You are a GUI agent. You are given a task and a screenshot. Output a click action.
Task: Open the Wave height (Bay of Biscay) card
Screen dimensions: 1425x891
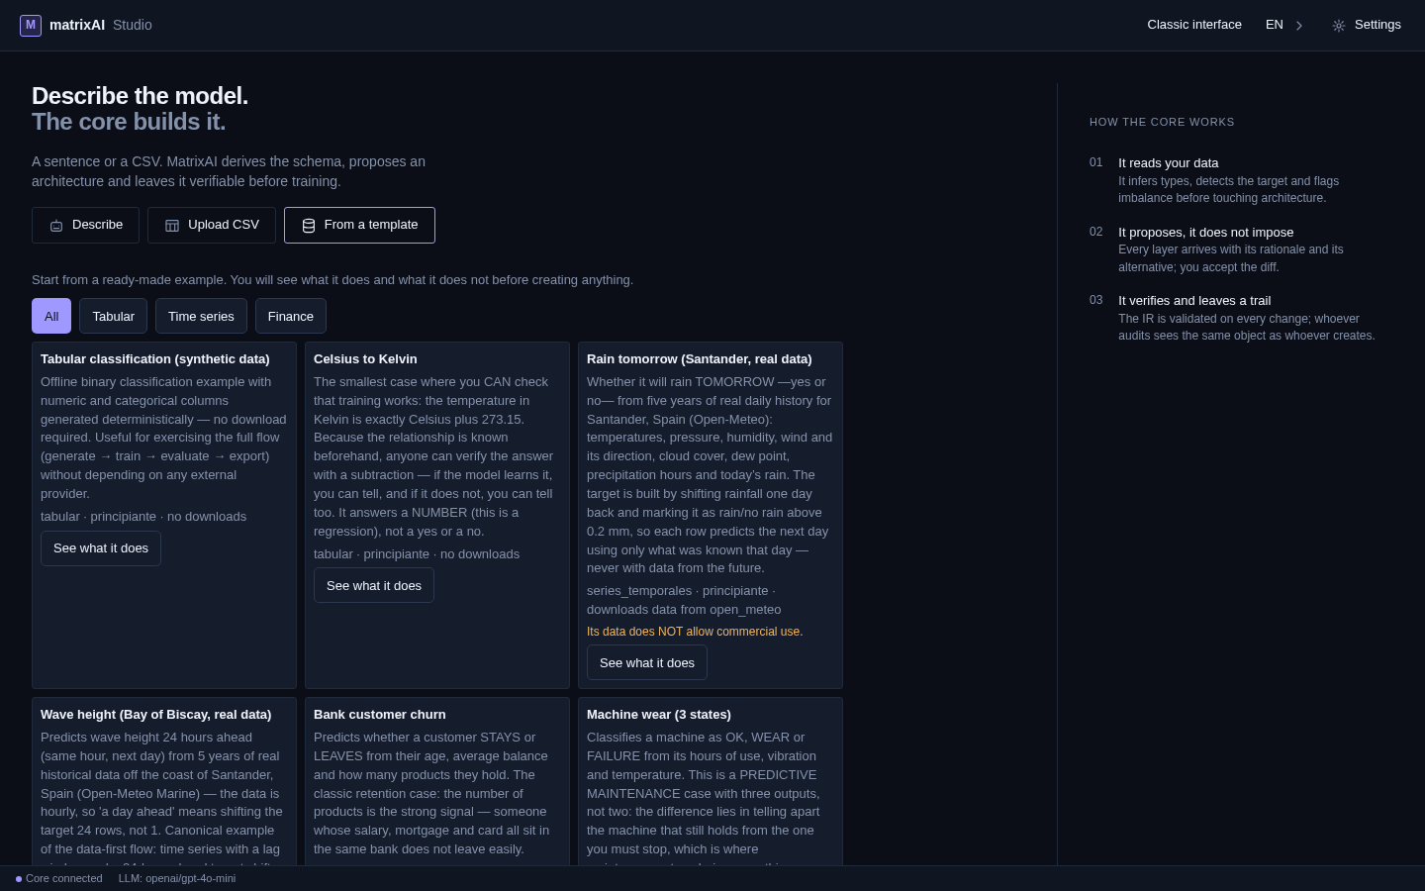point(164,781)
